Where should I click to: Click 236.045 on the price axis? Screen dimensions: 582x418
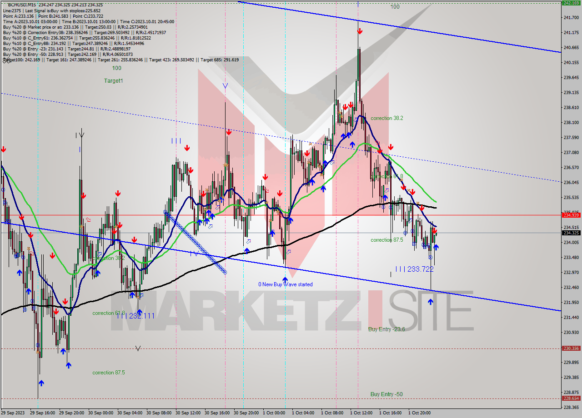(571, 183)
